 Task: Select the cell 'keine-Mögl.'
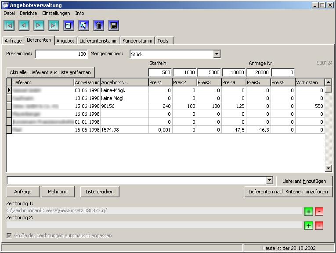(124, 90)
